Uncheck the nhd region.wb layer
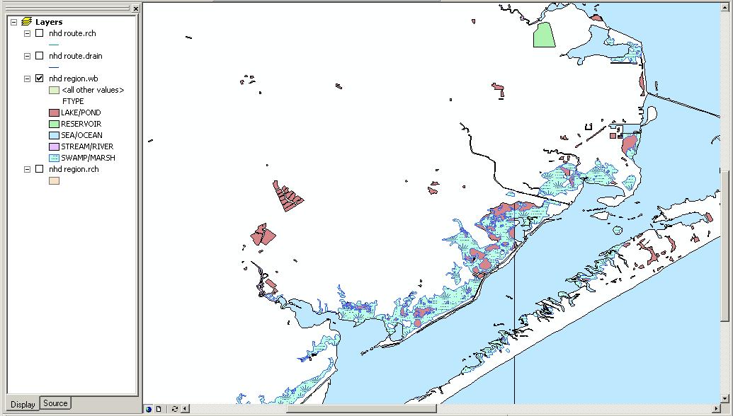The width and height of the screenshot is (733, 416). (x=40, y=79)
